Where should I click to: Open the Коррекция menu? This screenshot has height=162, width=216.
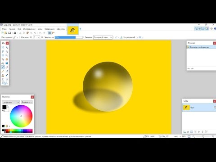(49, 29)
